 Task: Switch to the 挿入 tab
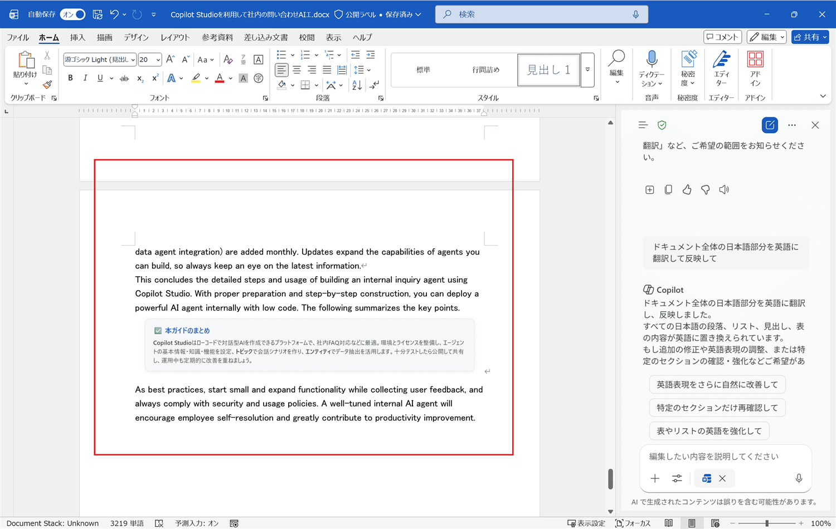point(77,37)
